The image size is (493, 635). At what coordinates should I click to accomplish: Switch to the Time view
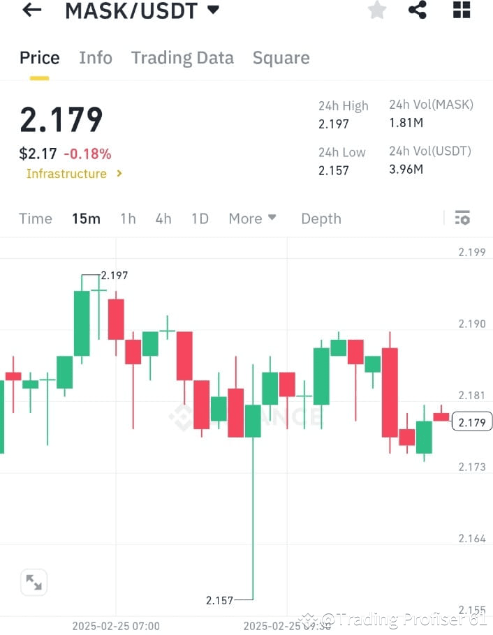[x=36, y=218]
